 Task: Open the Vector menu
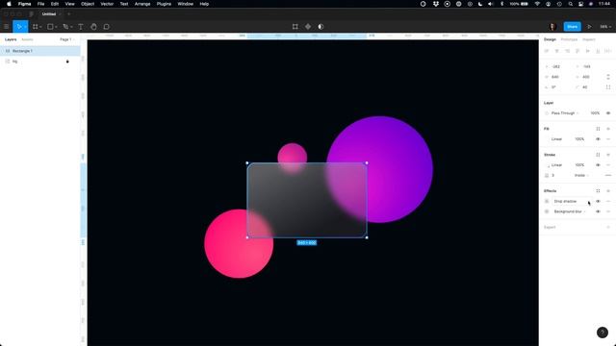coord(107,4)
